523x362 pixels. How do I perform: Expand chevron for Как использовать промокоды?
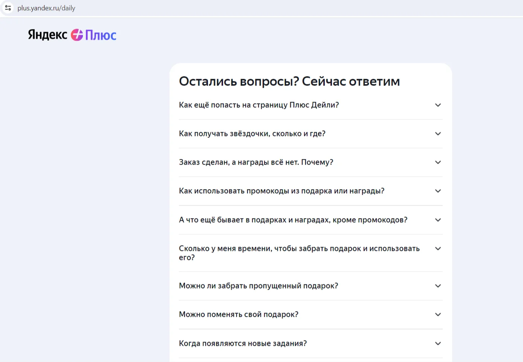(438, 191)
